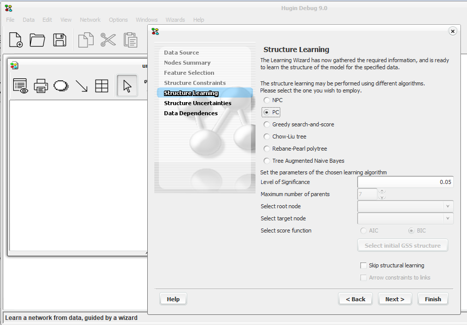Image resolution: width=467 pixels, height=325 pixels.
Task: Open the Network menu
Action: 90,20
